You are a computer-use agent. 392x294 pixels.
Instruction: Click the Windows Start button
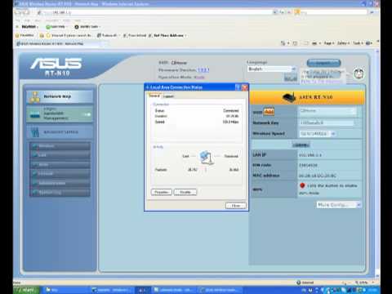[26, 290]
